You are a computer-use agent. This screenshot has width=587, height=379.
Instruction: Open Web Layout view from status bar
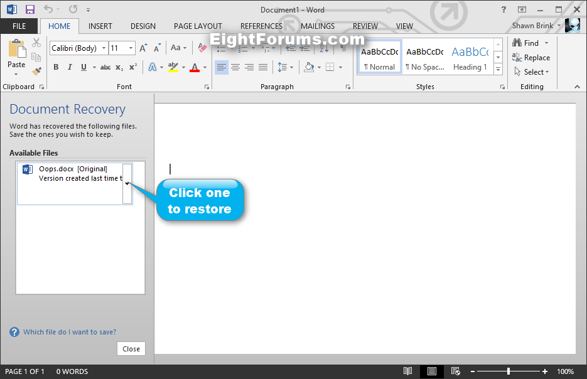click(x=456, y=371)
